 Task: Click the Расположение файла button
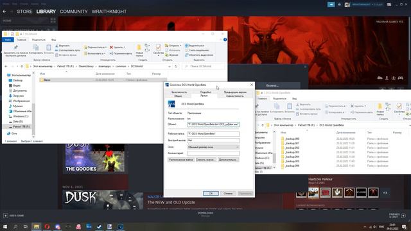tap(181, 160)
